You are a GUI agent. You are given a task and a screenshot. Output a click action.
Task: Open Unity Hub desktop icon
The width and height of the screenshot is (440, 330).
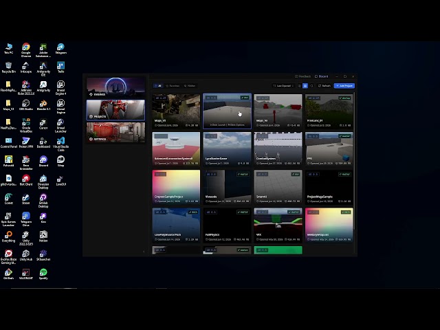(x=26, y=255)
